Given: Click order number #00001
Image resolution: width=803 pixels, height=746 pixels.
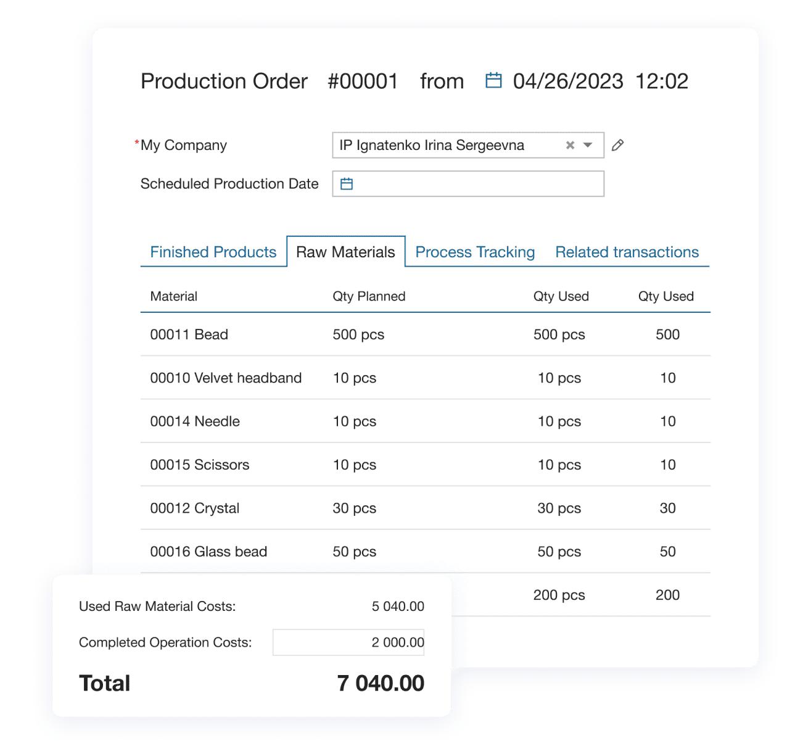Looking at the screenshot, I should (363, 81).
